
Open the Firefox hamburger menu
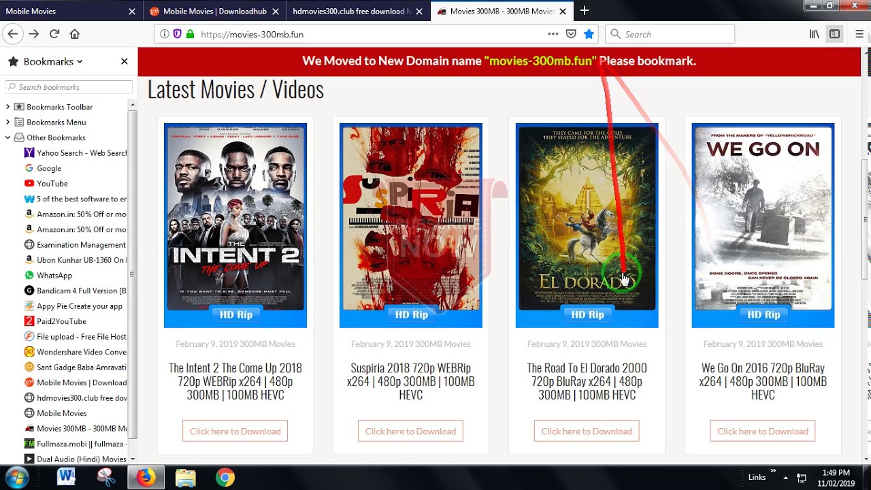point(860,34)
